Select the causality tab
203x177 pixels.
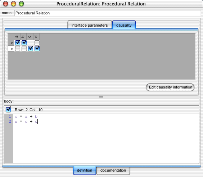click(124, 25)
